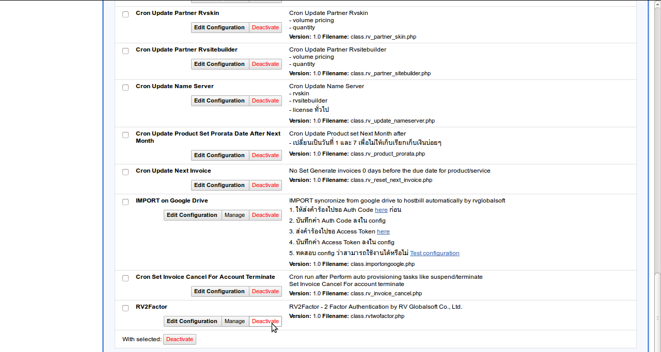Deactivate Product Set Prorata Date module

click(265, 156)
